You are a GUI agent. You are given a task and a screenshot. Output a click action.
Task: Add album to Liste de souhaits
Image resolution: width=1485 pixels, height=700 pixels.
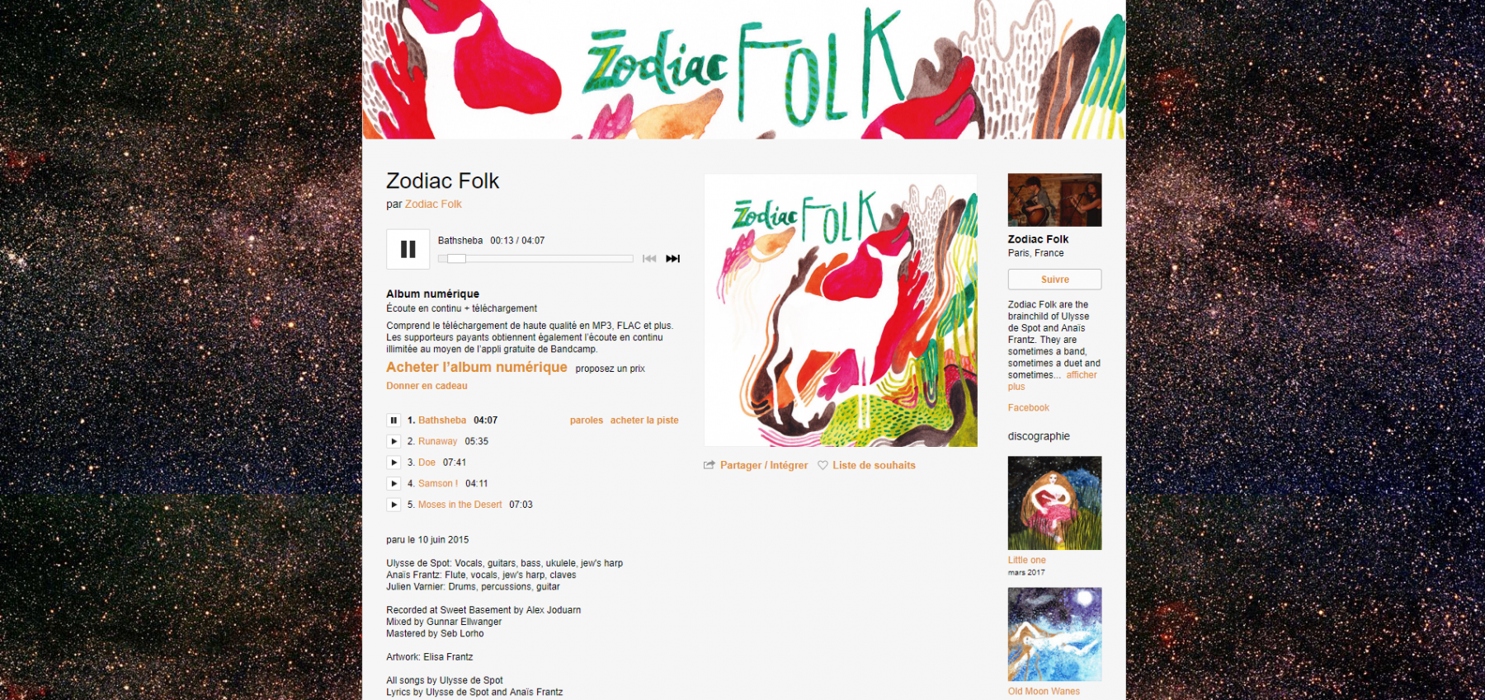[x=866, y=466]
